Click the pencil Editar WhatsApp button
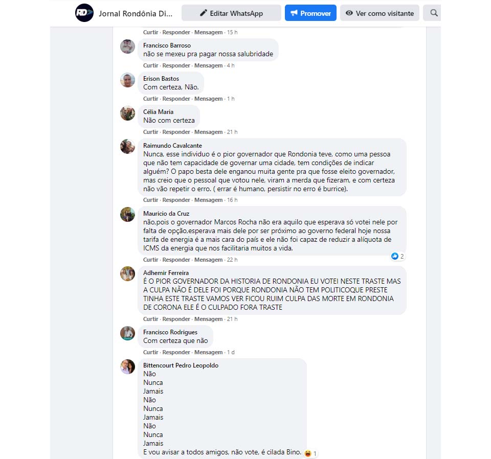491x459 pixels. (231, 13)
